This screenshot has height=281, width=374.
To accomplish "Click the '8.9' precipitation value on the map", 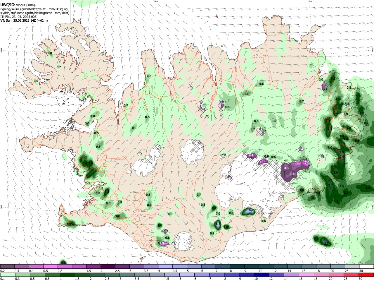I will click(x=251, y=210).
